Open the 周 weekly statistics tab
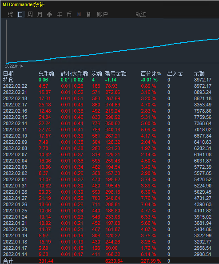The height and width of the screenshot is (264, 219). coord(30,14)
